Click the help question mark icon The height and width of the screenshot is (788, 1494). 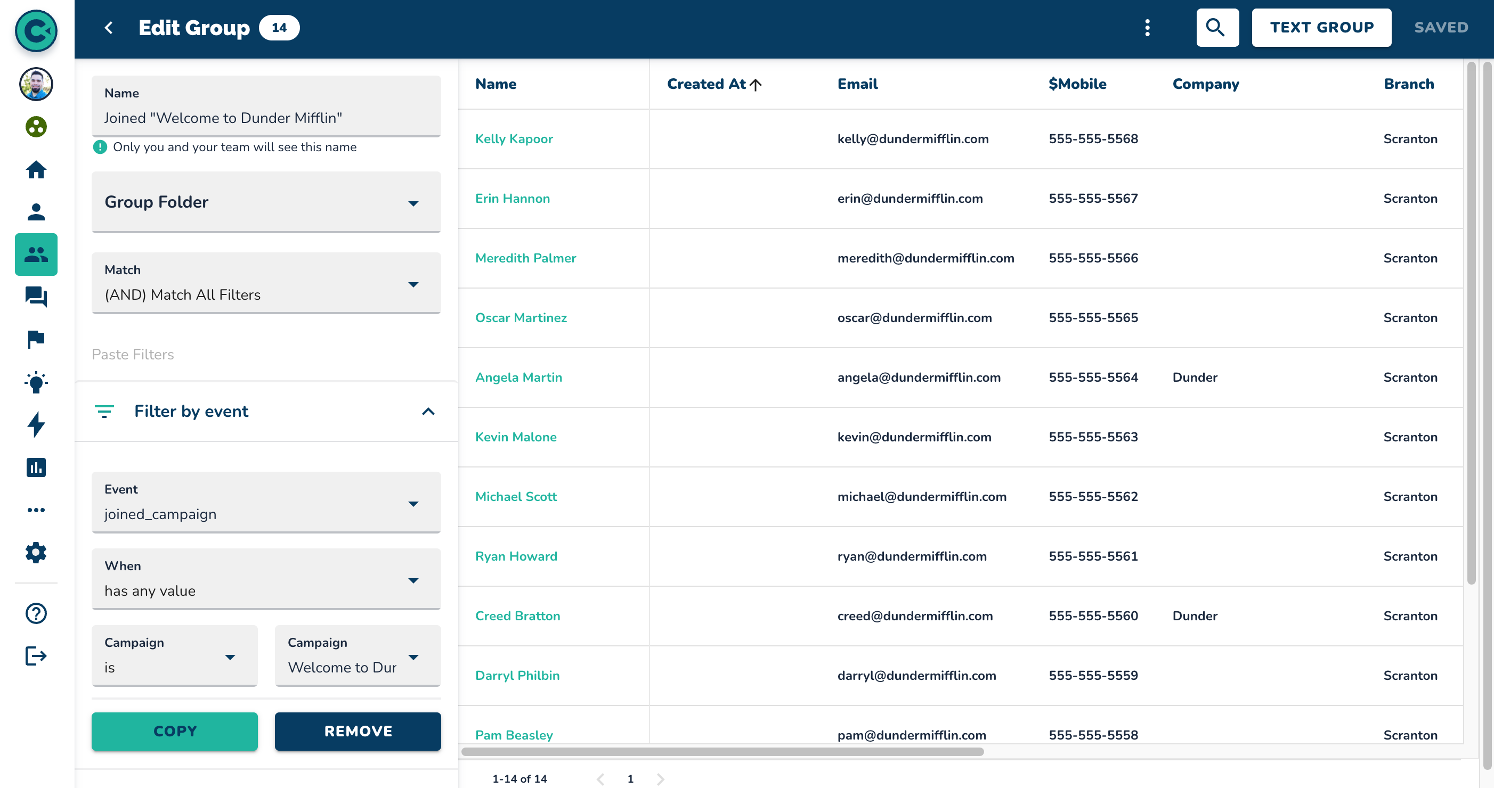[36, 613]
